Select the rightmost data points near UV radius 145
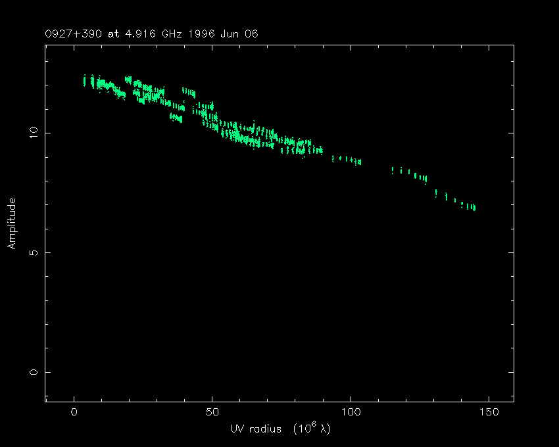Image resolution: width=559 pixels, height=447 pixels. click(472, 208)
